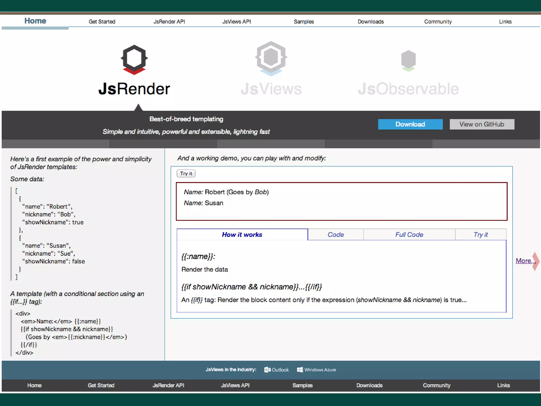The image size is (541, 406).
Task: Open Samples in the top navigation
Action: pyautogui.click(x=304, y=22)
